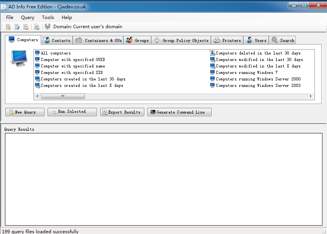Click the '199 query files loaded successfully' status text

(40, 231)
